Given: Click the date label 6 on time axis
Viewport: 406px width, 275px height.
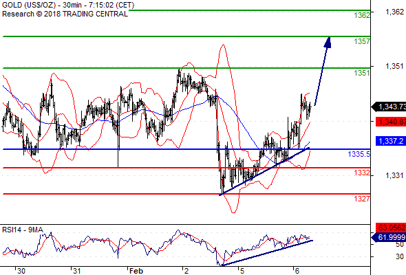Looking at the screenshot, I should [297, 271].
